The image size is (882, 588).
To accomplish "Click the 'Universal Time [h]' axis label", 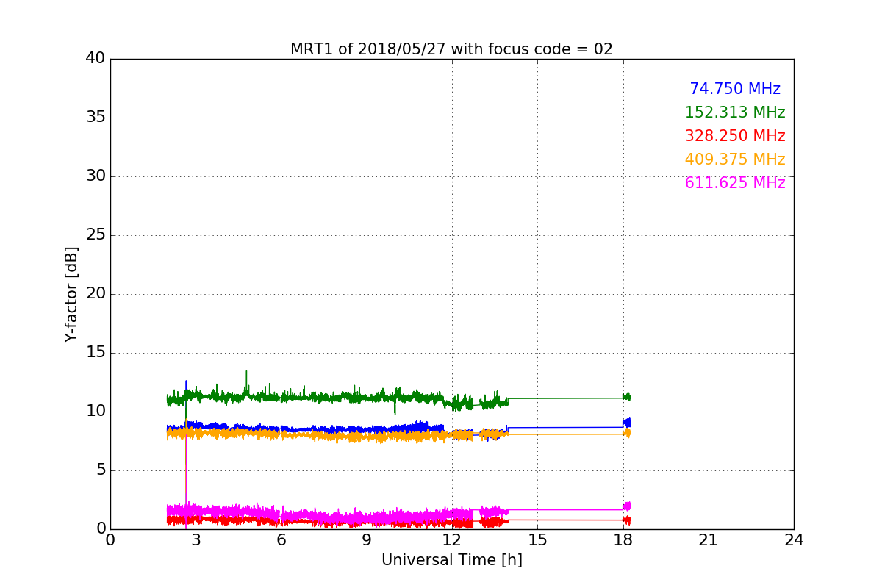I will 451,560.
